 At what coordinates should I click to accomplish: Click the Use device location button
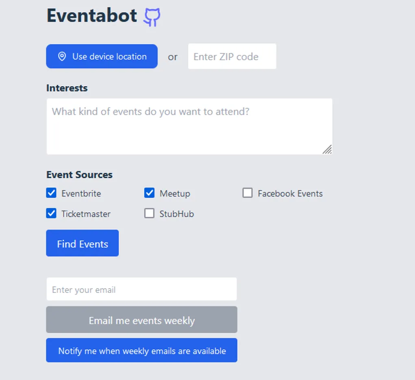click(x=102, y=57)
